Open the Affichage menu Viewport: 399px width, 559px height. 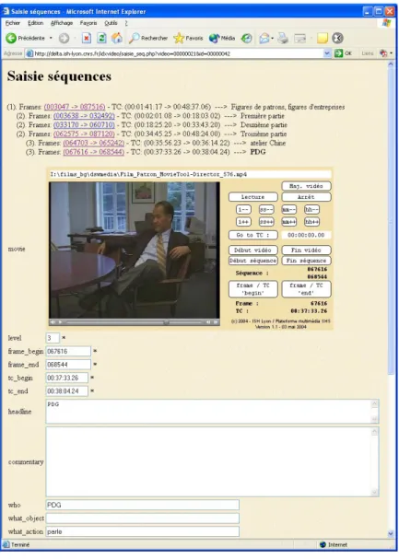[x=62, y=23]
